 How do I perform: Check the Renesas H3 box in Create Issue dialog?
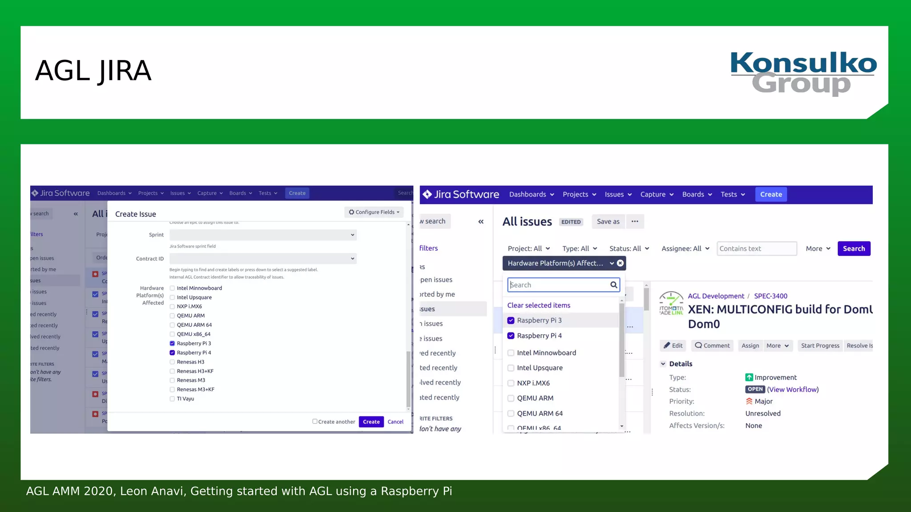(172, 362)
